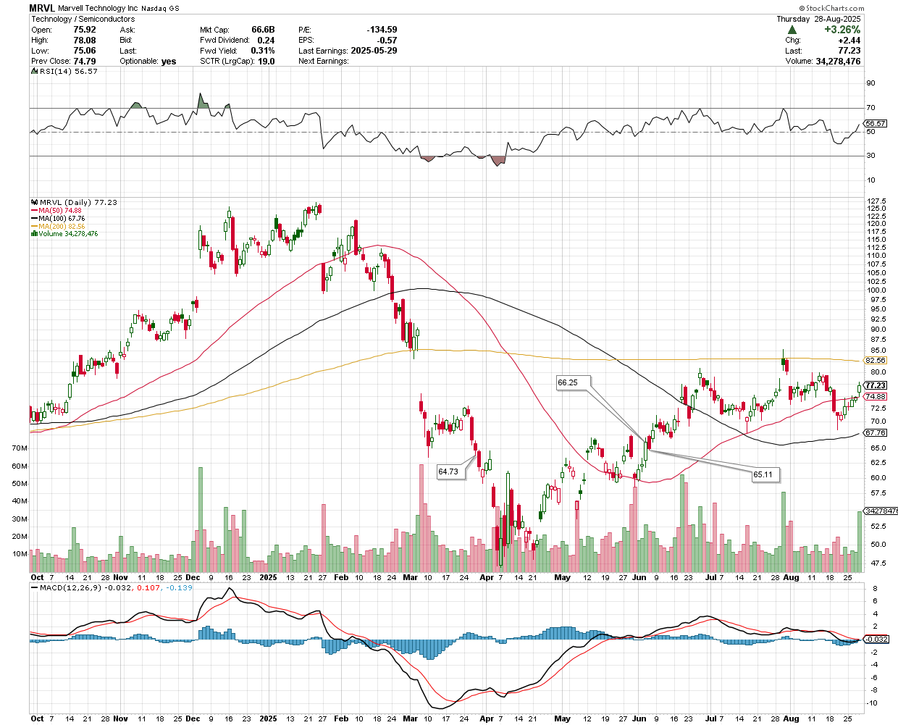
Task: Click the Volume 34,278,476 legend entry
Action: pyautogui.click(x=64, y=234)
